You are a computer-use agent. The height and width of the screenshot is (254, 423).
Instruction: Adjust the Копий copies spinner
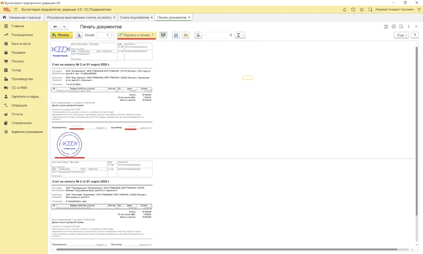click(x=112, y=35)
